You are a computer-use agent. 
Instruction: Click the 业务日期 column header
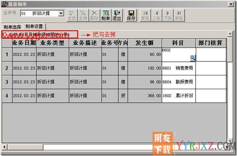(24, 43)
